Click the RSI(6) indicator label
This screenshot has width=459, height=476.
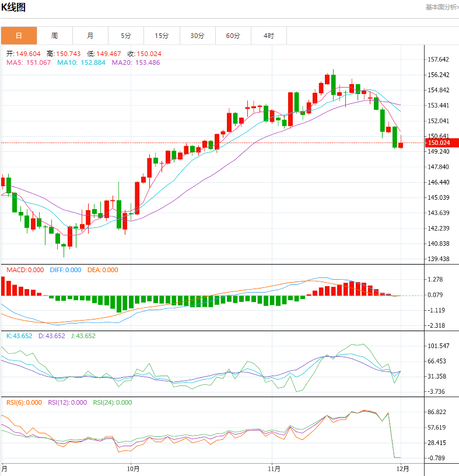25,402
